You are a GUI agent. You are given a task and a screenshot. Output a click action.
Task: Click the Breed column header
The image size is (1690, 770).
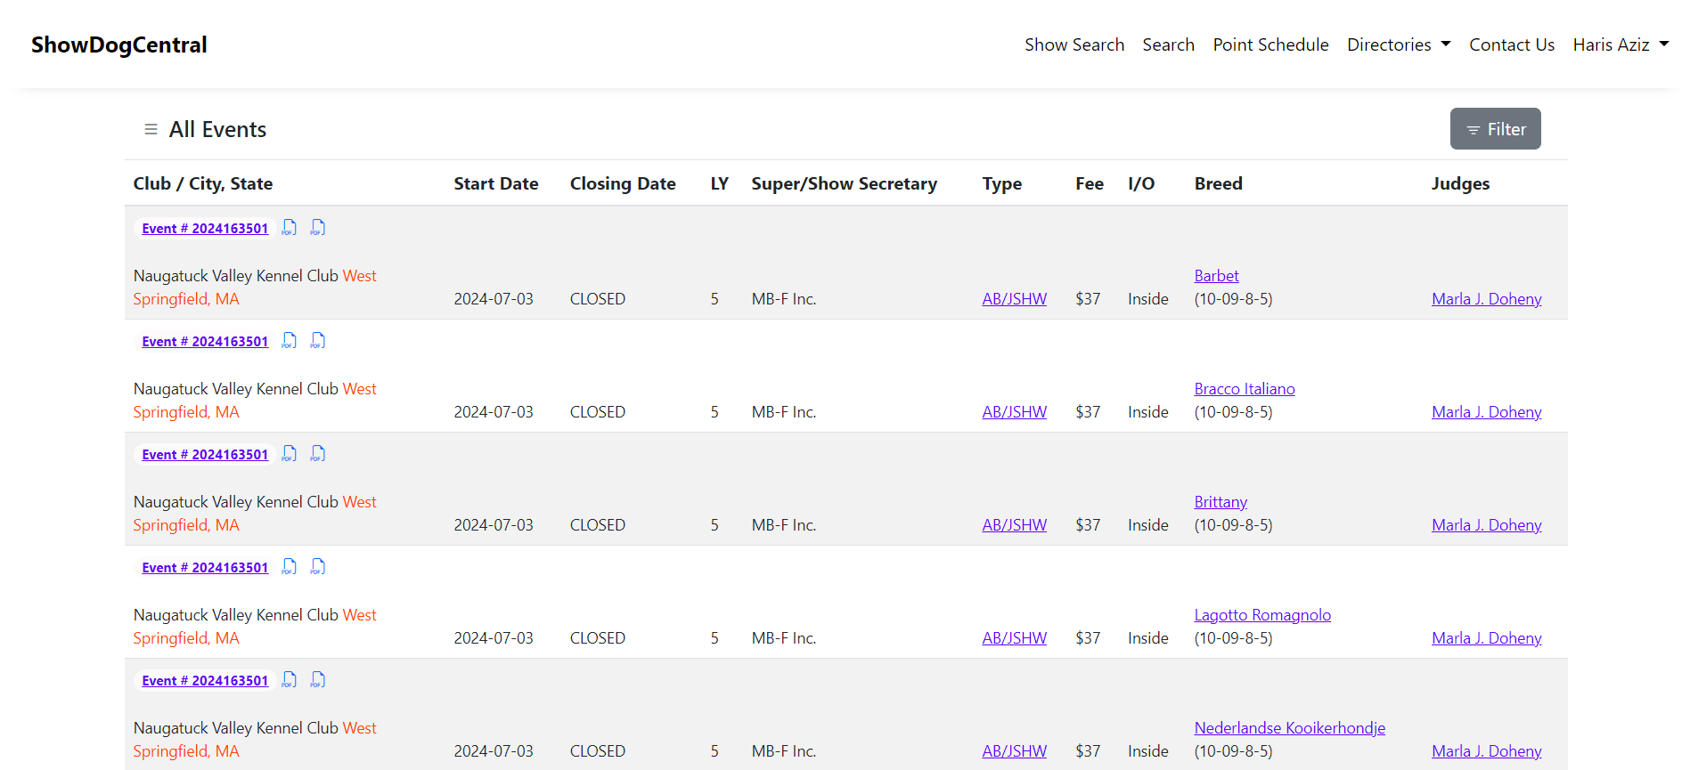point(1218,183)
